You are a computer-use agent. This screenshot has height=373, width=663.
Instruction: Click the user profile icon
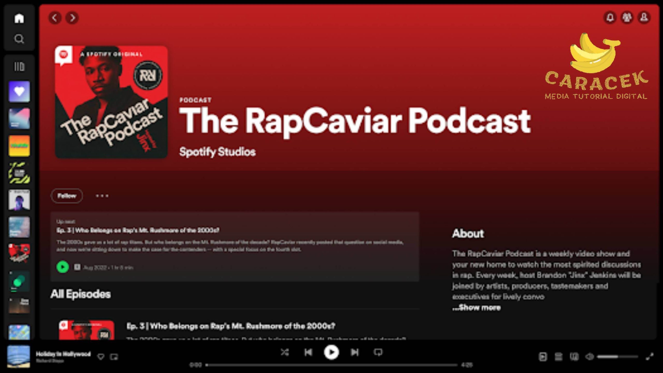click(644, 18)
